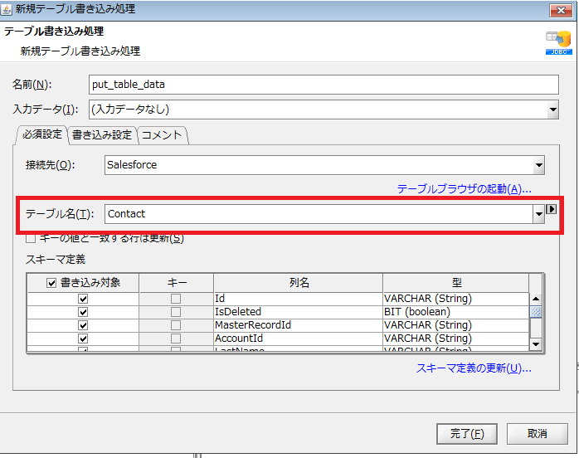Image resolution: width=579 pixels, height=458 pixels.
Task: Check key box for AccountId row
Action: point(176,339)
